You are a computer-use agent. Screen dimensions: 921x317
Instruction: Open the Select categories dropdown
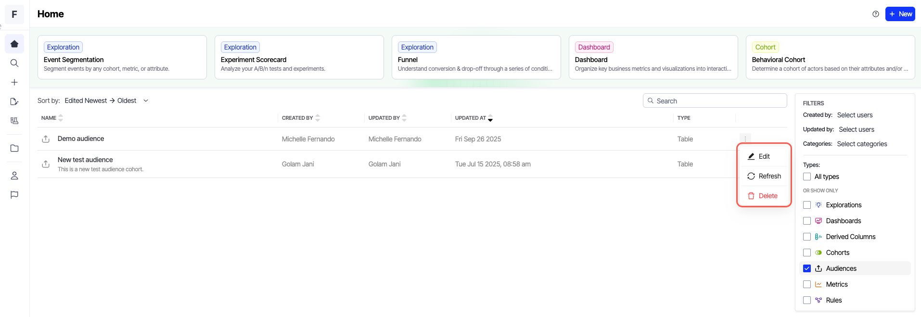coord(861,144)
